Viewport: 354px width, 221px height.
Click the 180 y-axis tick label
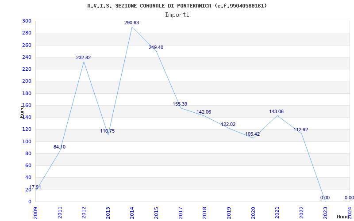point(27,93)
